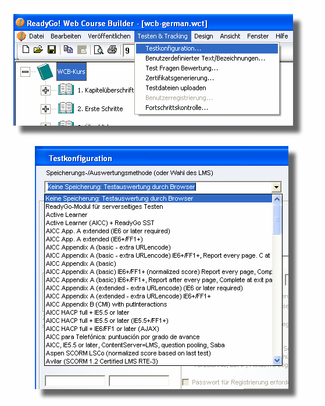Open the Veröffentlichen menu

[109, 36]
